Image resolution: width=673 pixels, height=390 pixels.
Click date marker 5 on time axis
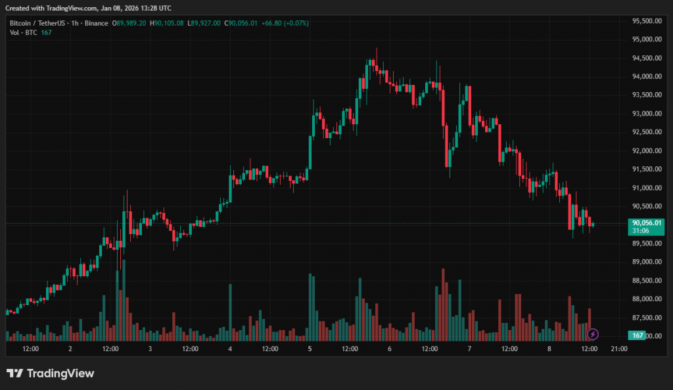pos(310,349)
